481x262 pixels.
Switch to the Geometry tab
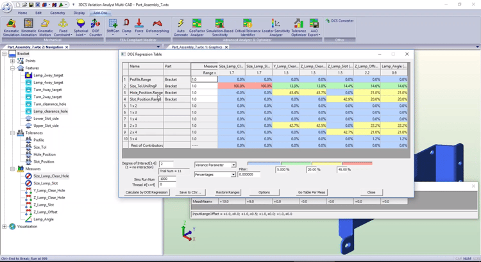pyautogui.click(x=57, y=13)
